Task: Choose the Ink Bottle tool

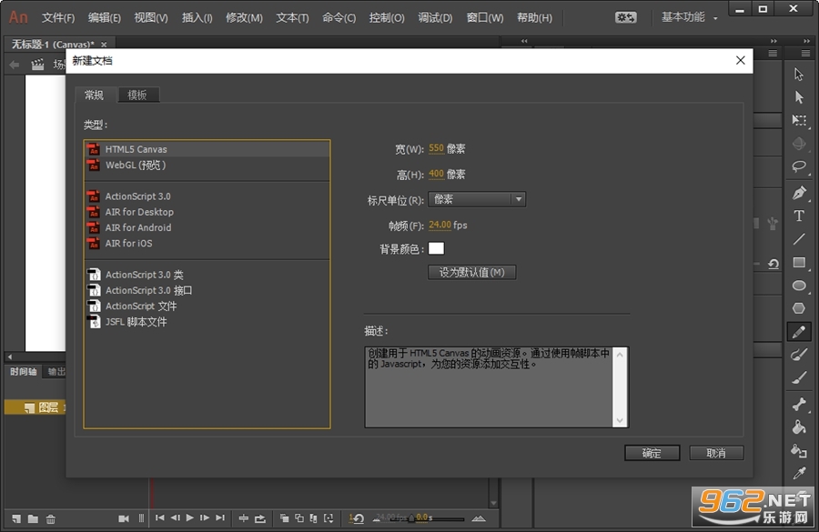Action: (x=799, y=450)
